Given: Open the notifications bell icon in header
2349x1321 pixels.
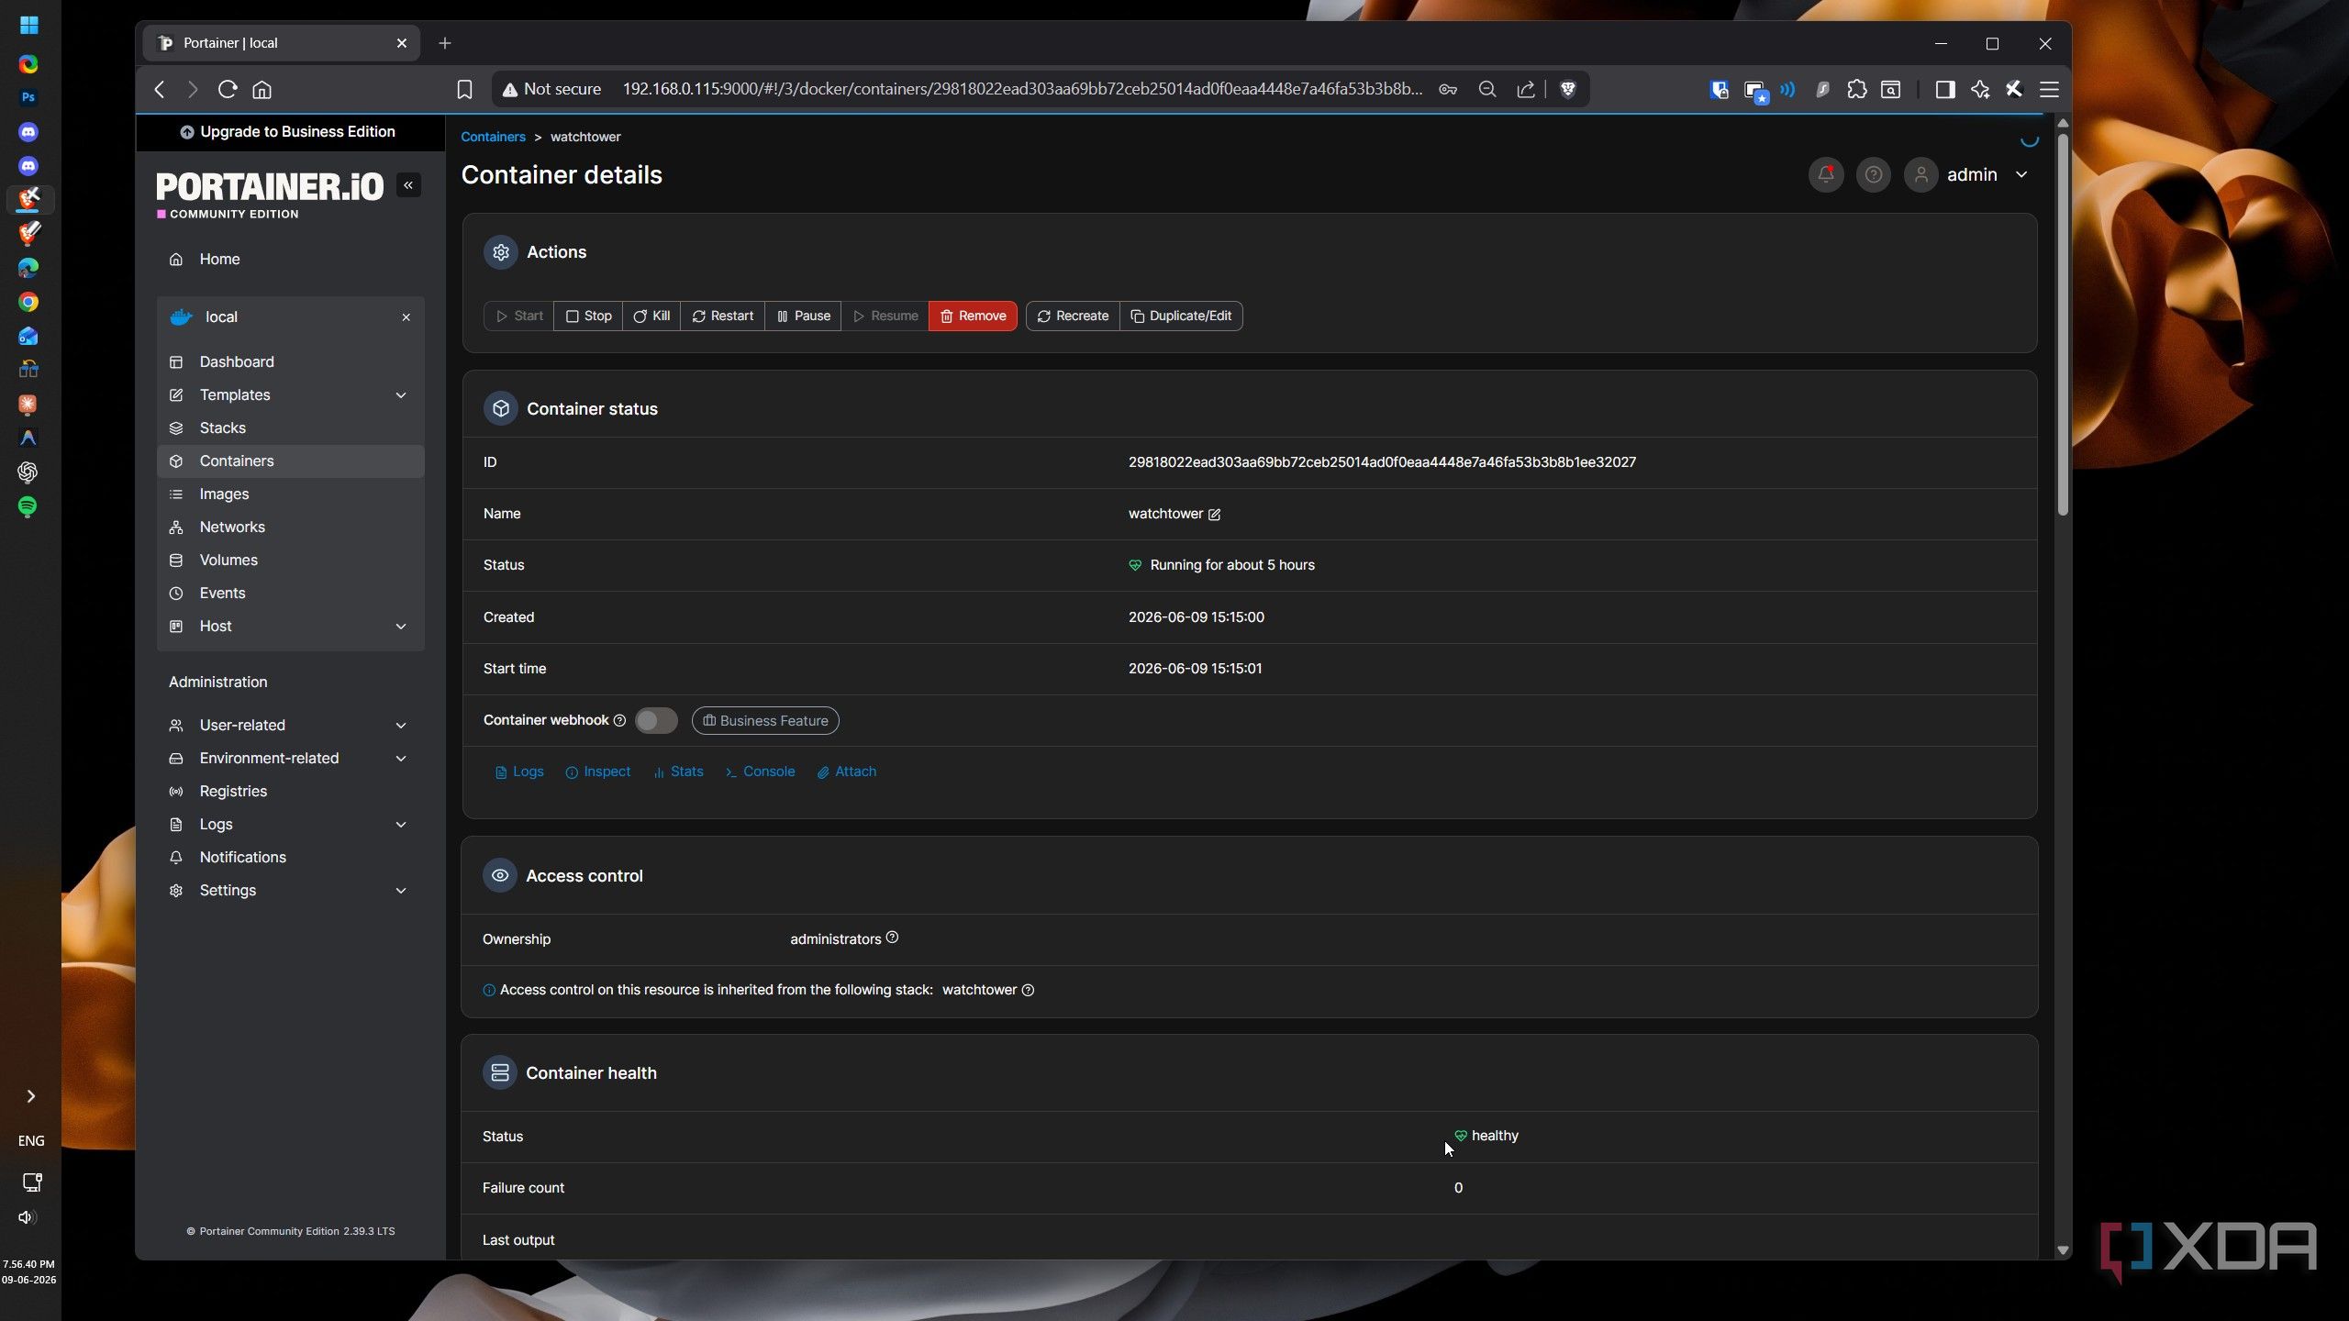Looking at the screenshot, I should [1825, 174].
